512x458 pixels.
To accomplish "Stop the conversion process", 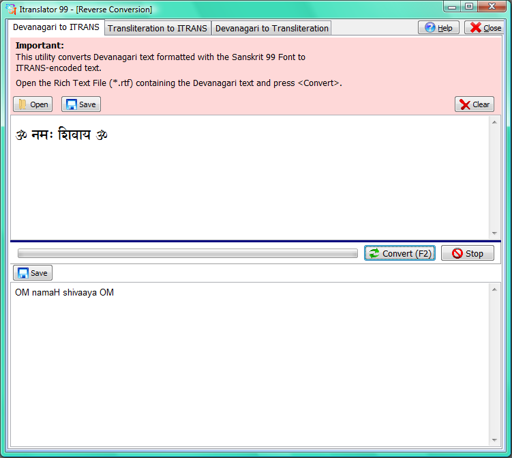I will [468, 253].
